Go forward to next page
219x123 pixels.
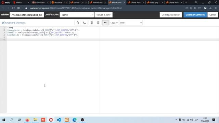coord(8,8)
